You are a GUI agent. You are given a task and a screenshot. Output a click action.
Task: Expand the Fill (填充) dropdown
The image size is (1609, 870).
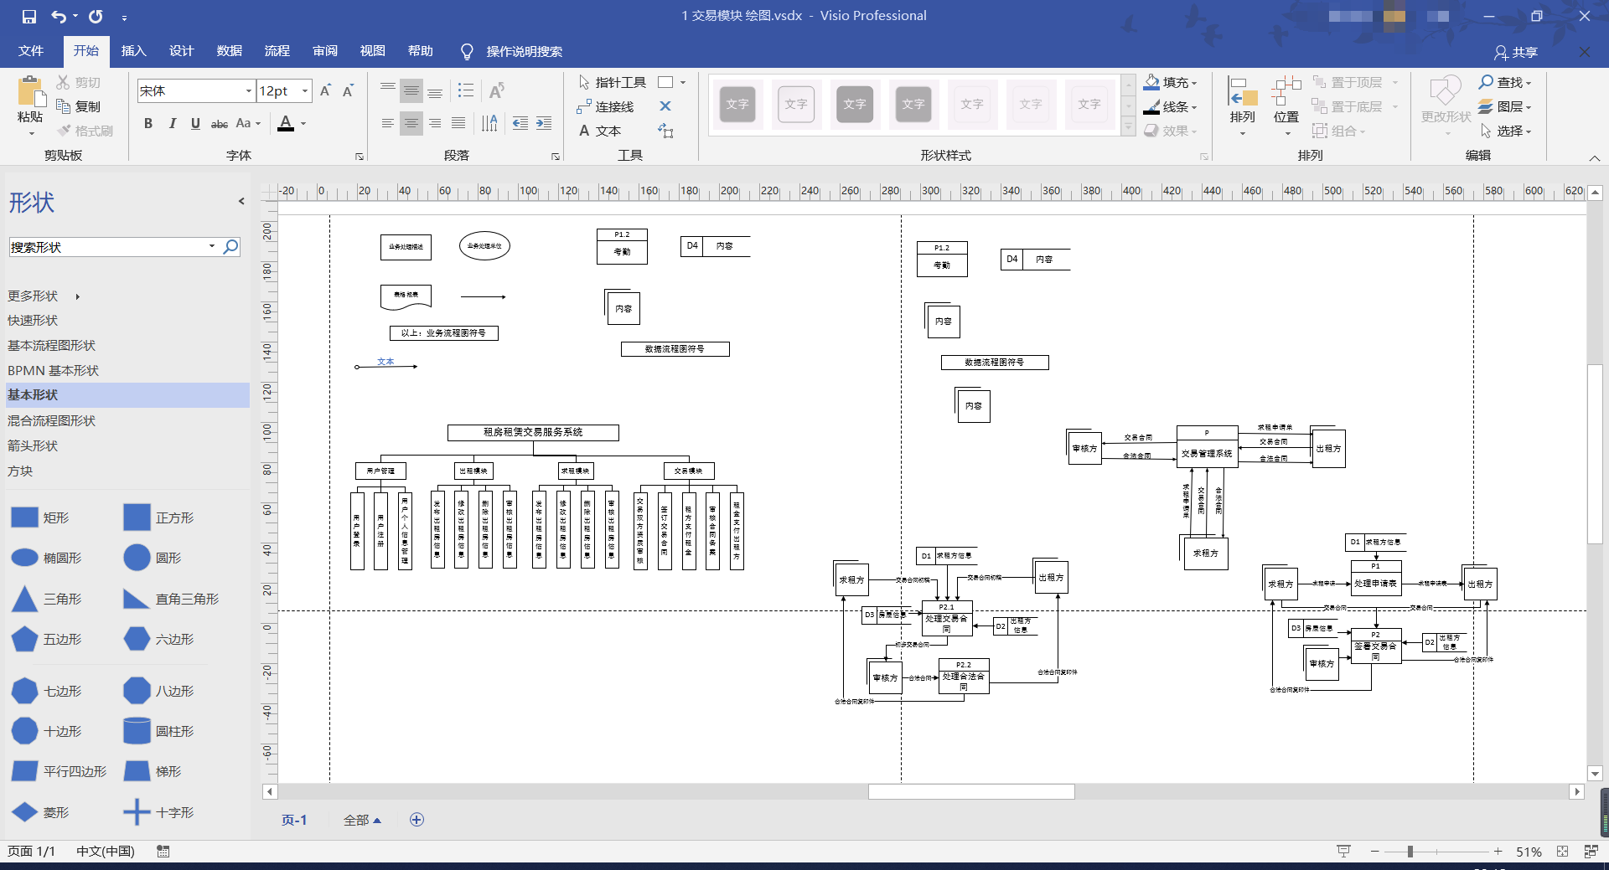coord(1194,83)
